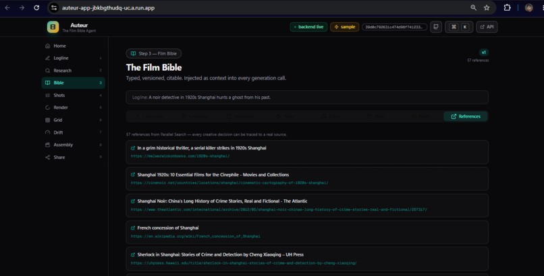Open the Shots step in sidebar
The width and height of the screenshot is (544, 276).
pos(73,95)
